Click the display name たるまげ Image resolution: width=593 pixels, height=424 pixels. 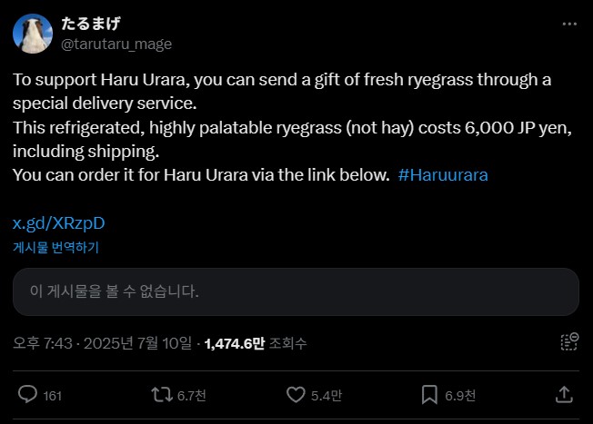pos(91,24)
